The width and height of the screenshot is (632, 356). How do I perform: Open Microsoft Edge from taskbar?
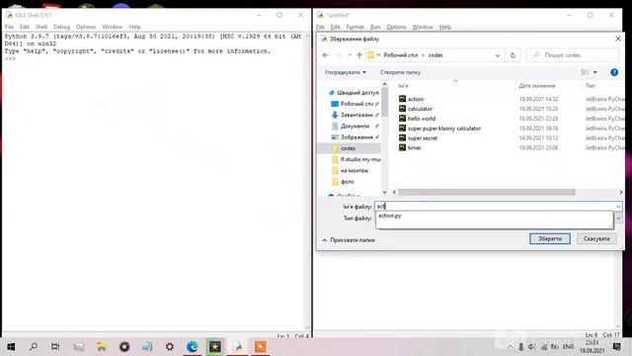[x=193, y=347]
